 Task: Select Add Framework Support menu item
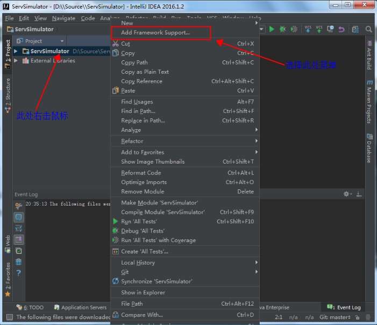(184, 32)
